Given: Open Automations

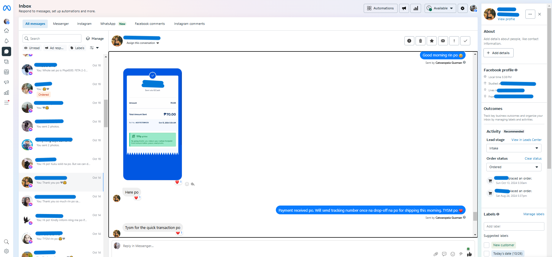Looking at the screenshot, I should click(381, 8).
